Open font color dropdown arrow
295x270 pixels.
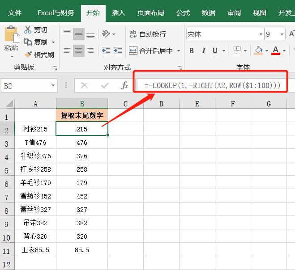coord(284,51)
